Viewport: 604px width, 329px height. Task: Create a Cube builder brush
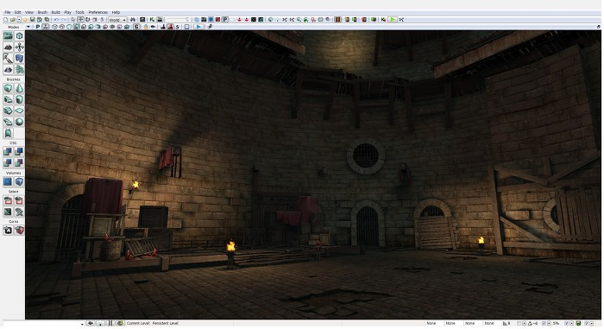pos(8,88)
